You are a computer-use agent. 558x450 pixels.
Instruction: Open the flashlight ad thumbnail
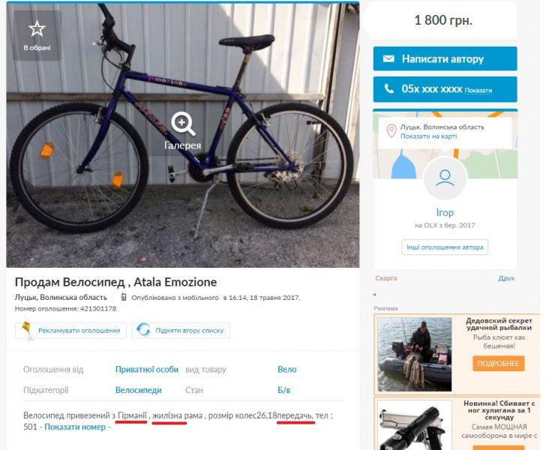click(414, 426)
